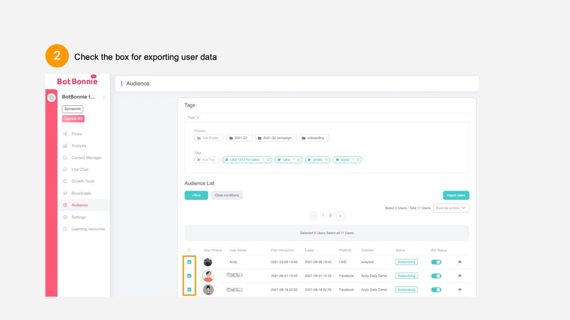This screenshot has height=320, width=570.
Task: Click the Sponsored badge
Action: coord(73,109)
